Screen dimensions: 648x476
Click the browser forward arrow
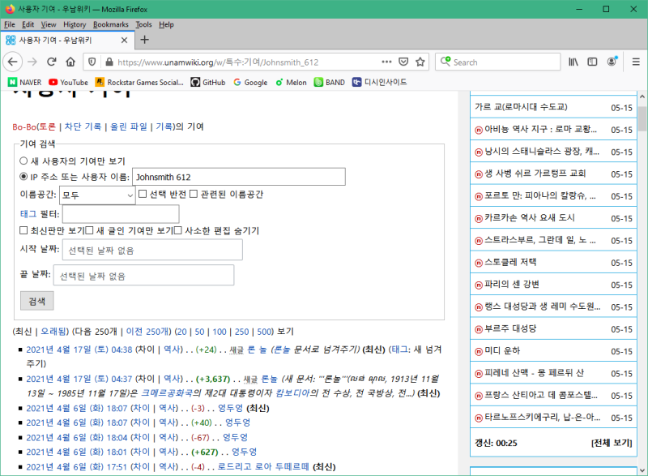coord(32,62)
